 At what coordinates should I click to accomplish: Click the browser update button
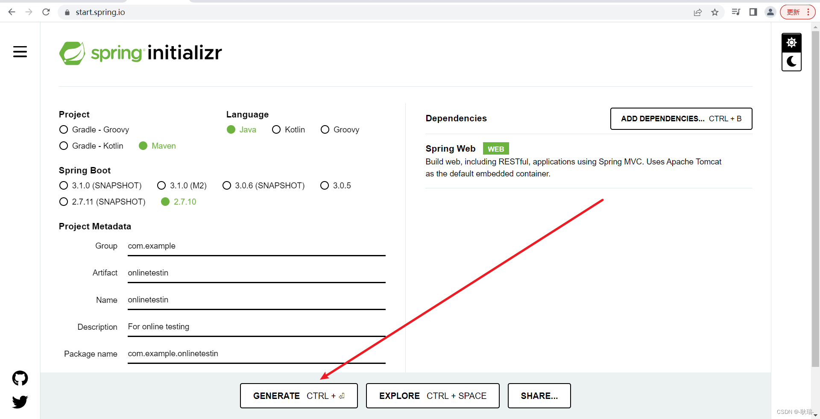798,12
